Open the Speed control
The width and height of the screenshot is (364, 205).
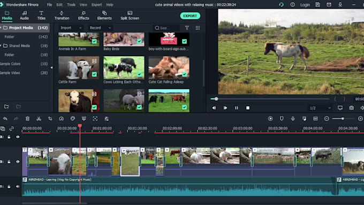(x=61, y=119)
